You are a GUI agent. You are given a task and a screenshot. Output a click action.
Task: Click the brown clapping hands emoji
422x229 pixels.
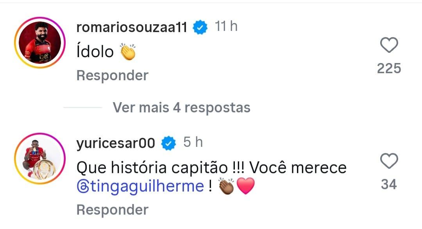tap(226, 186)
